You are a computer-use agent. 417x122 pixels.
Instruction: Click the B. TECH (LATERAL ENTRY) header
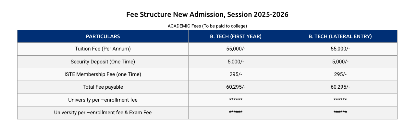pyautogui.click(x=340, y=37)
